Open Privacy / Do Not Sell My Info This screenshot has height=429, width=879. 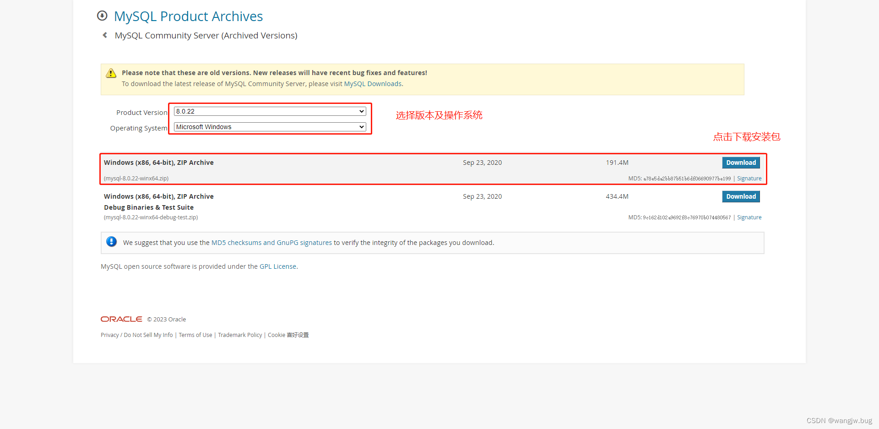137,335
